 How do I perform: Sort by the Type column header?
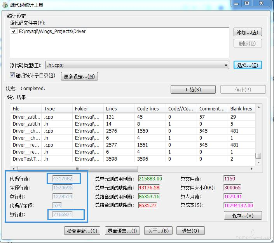tap(57, 108)
